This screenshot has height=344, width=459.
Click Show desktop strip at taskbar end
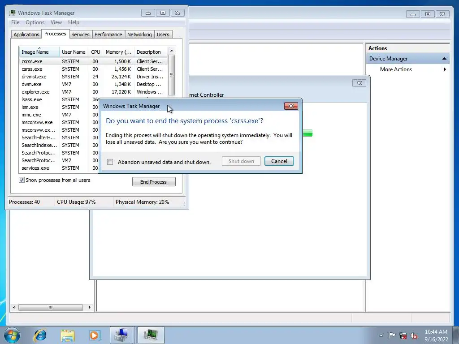(x=456, y=335)
